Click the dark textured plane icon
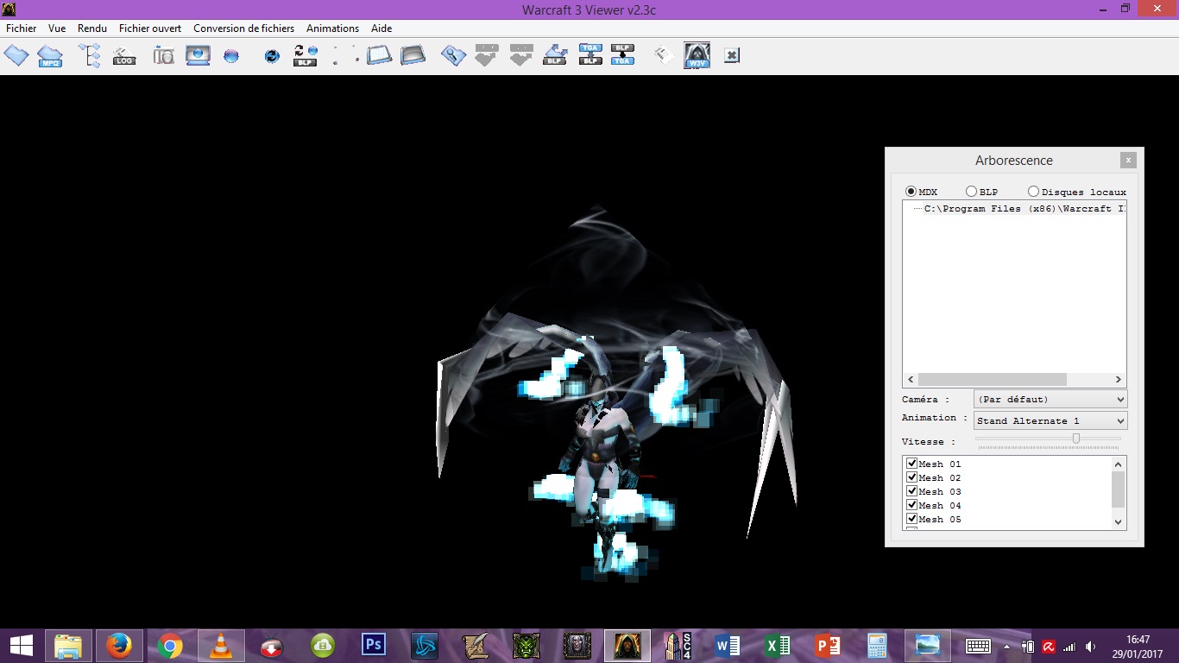The height and width of the screenshot is (663, 1179). (413, 55)
